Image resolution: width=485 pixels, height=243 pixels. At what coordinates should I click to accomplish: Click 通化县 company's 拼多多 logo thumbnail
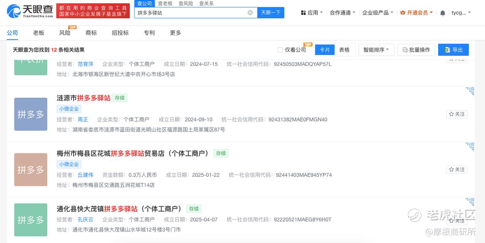[31, 220]
